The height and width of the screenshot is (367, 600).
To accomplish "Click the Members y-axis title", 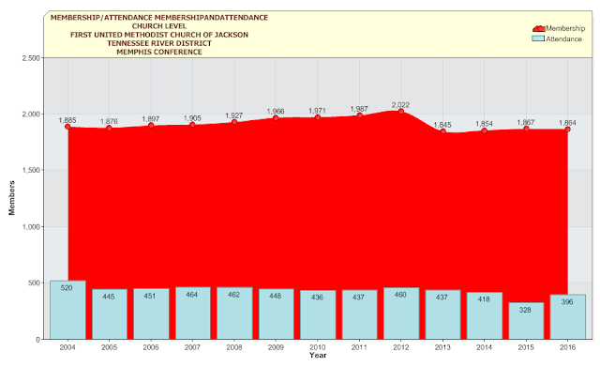I will click(x=12, y=198).
